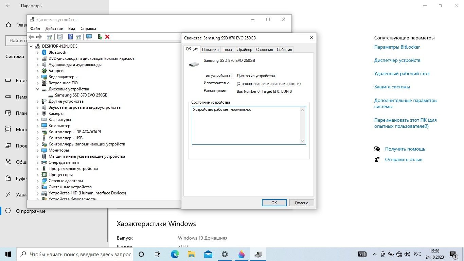Click the taskbar search box
The image size is (464, 261).
pyautogui.click(x=74, y=254)
